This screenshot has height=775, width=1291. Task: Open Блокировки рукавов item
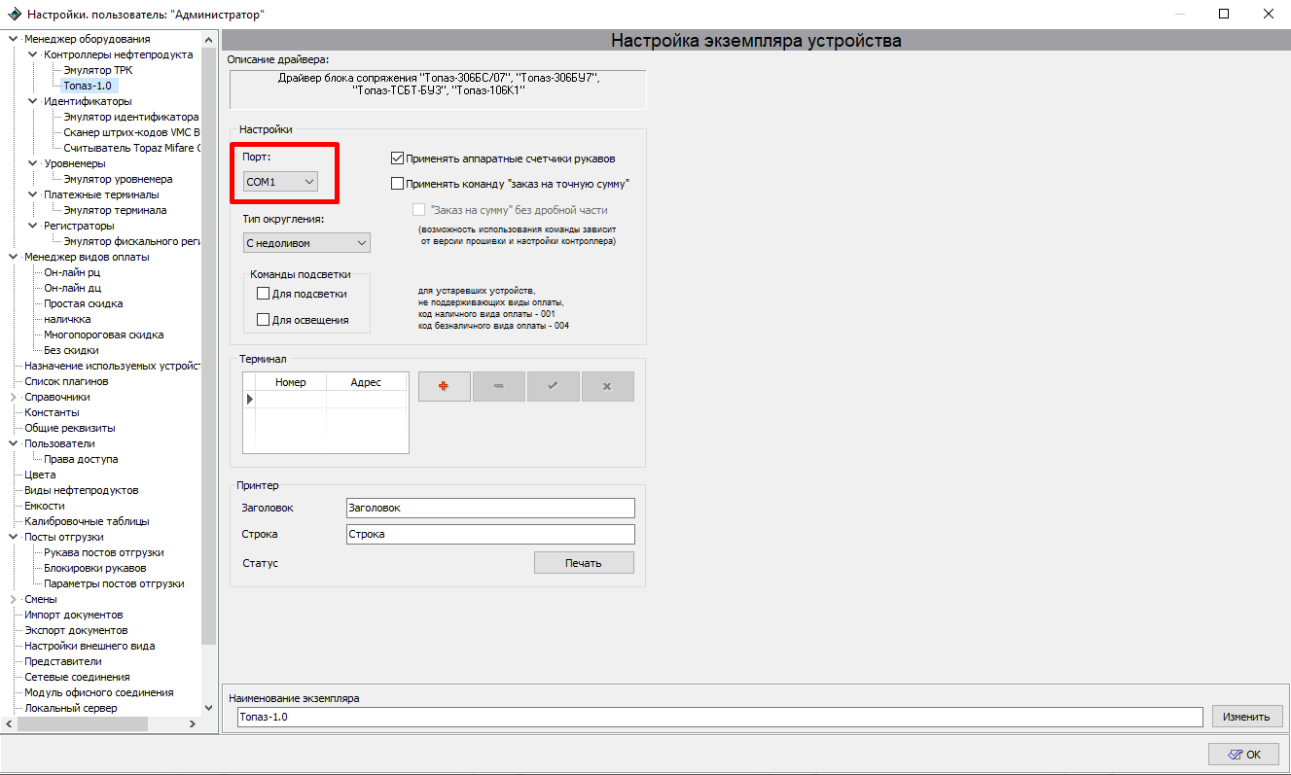[x=95, y=568]
